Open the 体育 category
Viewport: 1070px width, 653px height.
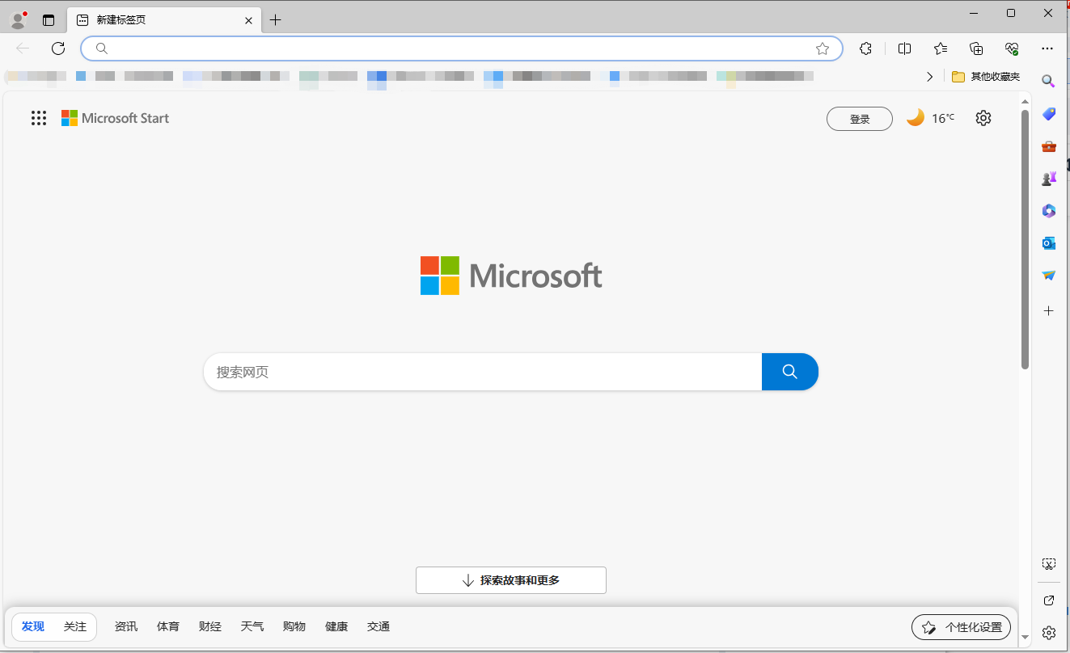(168, 626)
